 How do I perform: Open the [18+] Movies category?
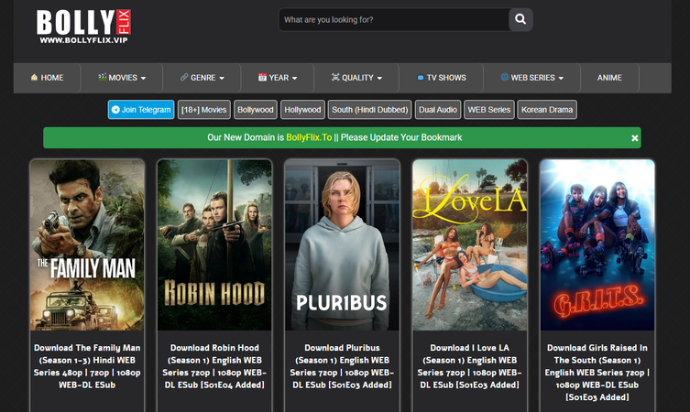click(x=203, y=110)
